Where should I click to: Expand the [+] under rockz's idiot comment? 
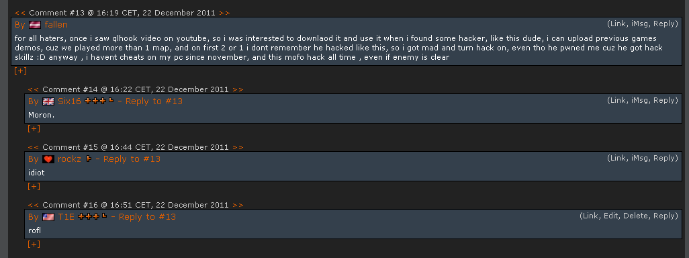point(34,186)
